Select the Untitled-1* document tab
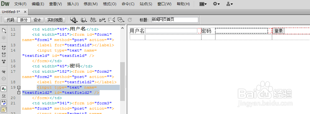Viewport: 310px width, 114px height. tap(11, 12)
